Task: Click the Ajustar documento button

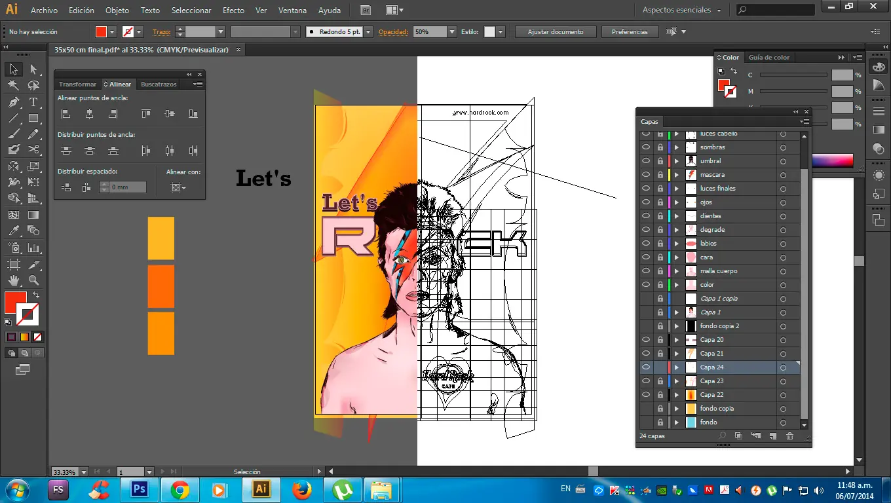Action: (556, 32)
